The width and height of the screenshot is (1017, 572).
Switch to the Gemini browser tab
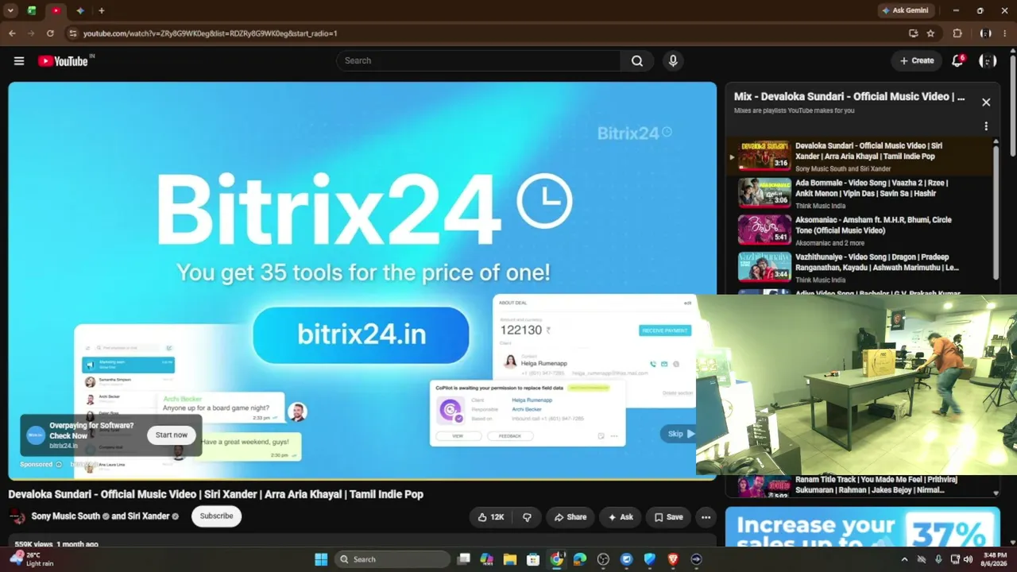click(x=80, y=11)
